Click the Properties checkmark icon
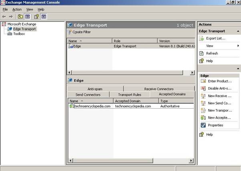The width and height of the screenshot is (241, 171). (203, 125)
